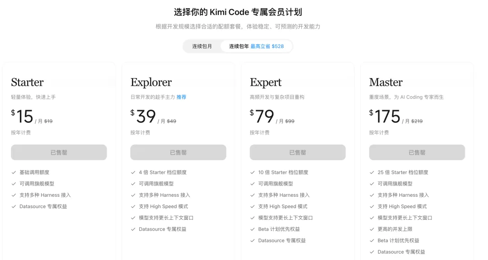The width and height of the screenshot is (488, 260).
Task: Click the 重度场景 AI Coding subtitle
Action: (407, 97)
